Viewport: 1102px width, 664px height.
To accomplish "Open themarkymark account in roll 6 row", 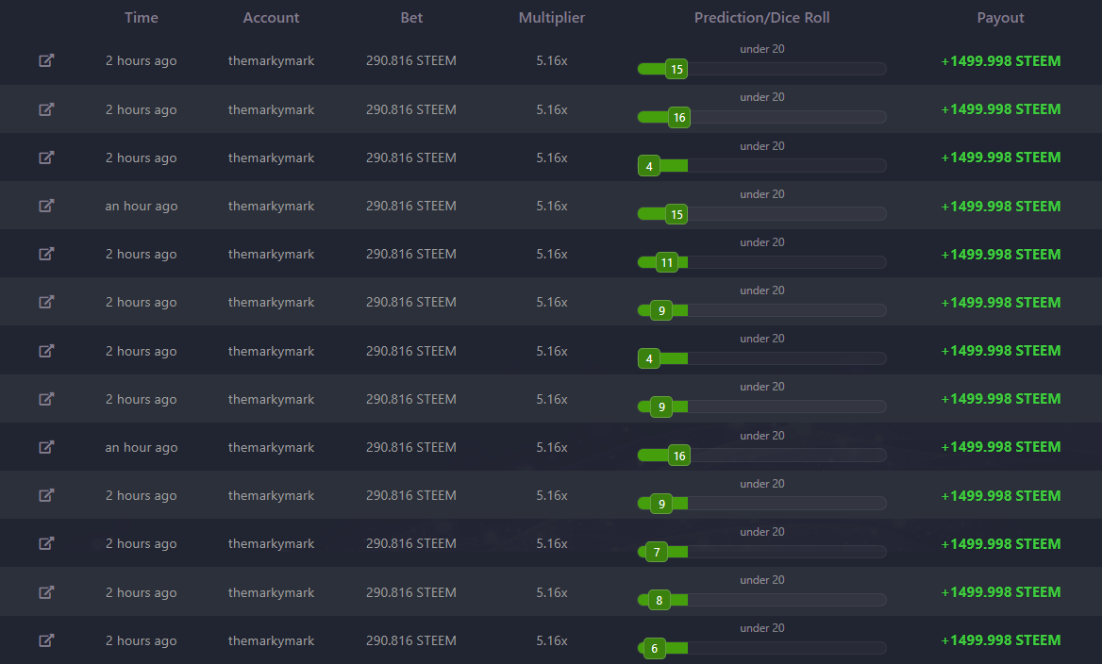I will [272, 640].
